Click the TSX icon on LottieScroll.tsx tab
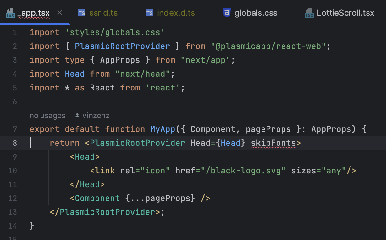The image size is (386, 240). (309, 13)
